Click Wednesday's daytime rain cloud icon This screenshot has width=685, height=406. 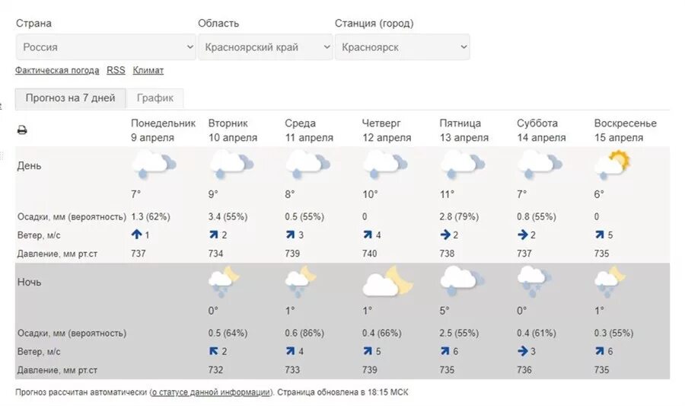pyautogui.click(x=308, y=165)
